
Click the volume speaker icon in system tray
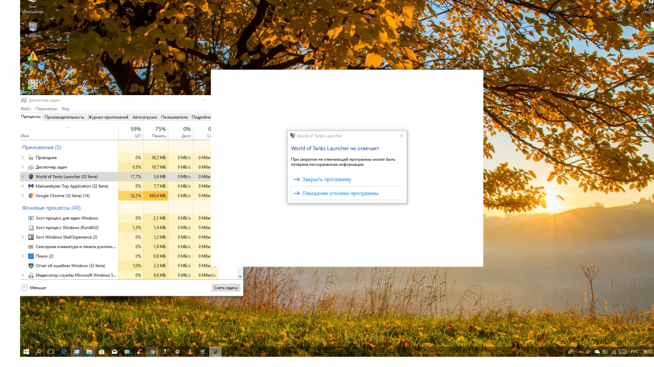pos(588,352)
